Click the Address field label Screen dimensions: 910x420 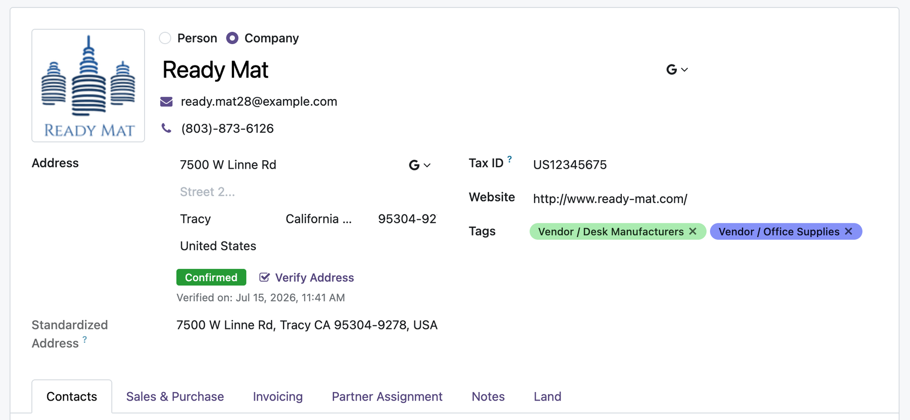(55, 163)
